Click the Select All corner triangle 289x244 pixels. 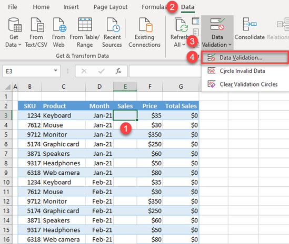pyautogui.click(x=8, y=87)
